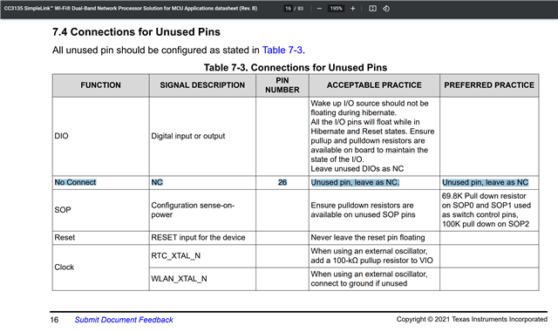Select the 195% zoom level field
Viewport: 558px width, 332px height.
pos(336,8)
